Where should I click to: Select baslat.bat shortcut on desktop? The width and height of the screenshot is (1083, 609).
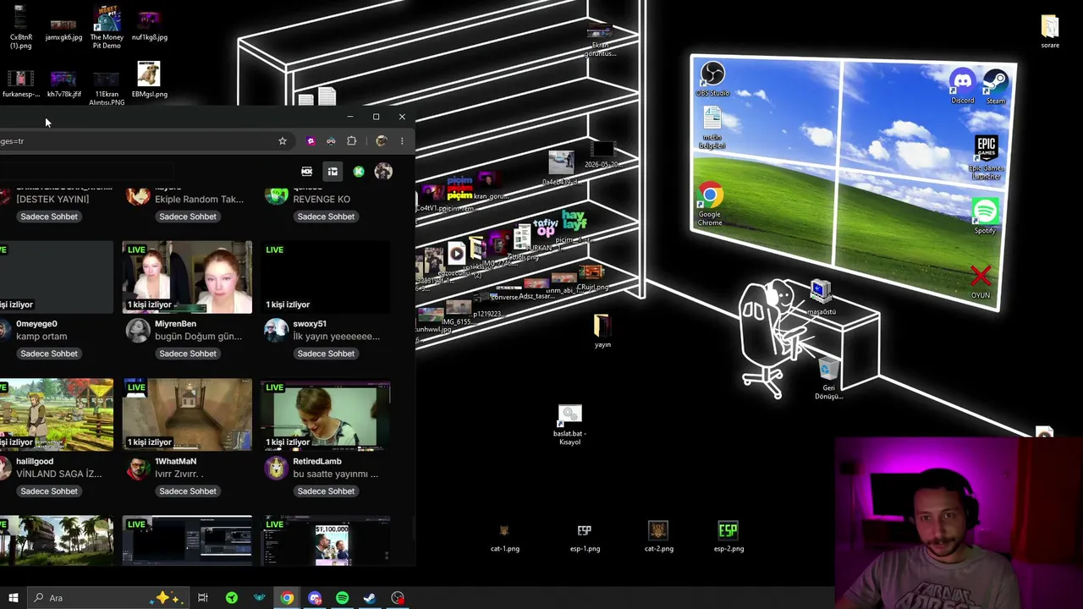coord(569,425)
